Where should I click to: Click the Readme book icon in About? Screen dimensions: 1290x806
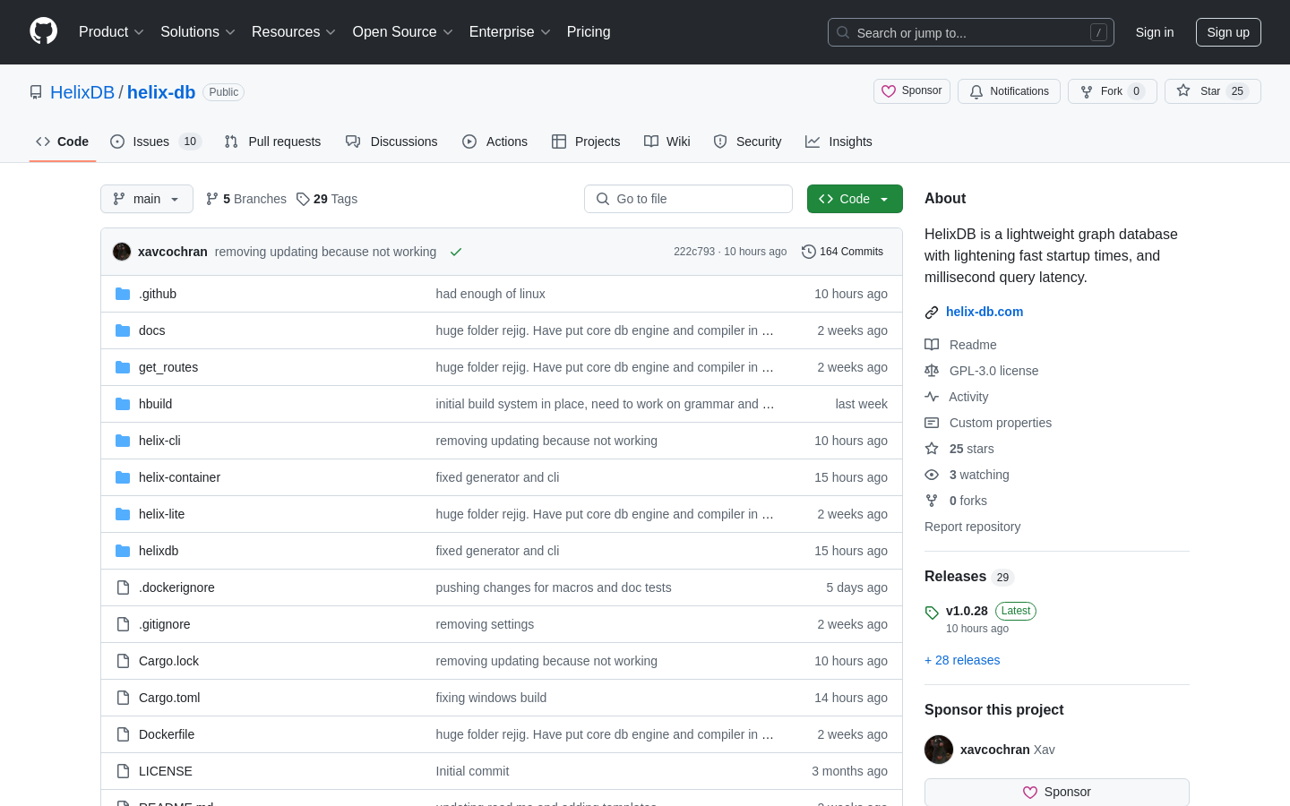pos(932,345)
